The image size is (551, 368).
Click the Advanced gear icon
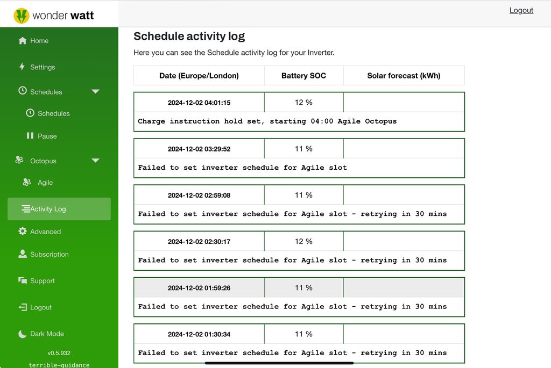point(23,232)
